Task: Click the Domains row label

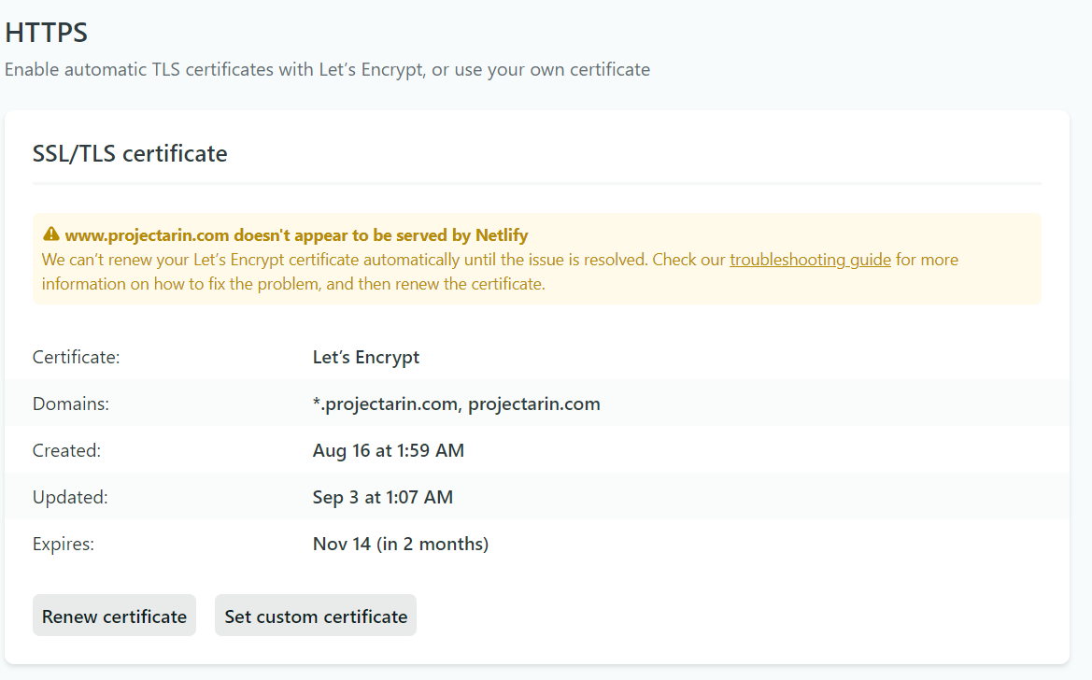Action: coord(71,404)
